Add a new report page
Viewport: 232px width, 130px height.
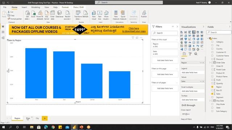click(45, 118)
